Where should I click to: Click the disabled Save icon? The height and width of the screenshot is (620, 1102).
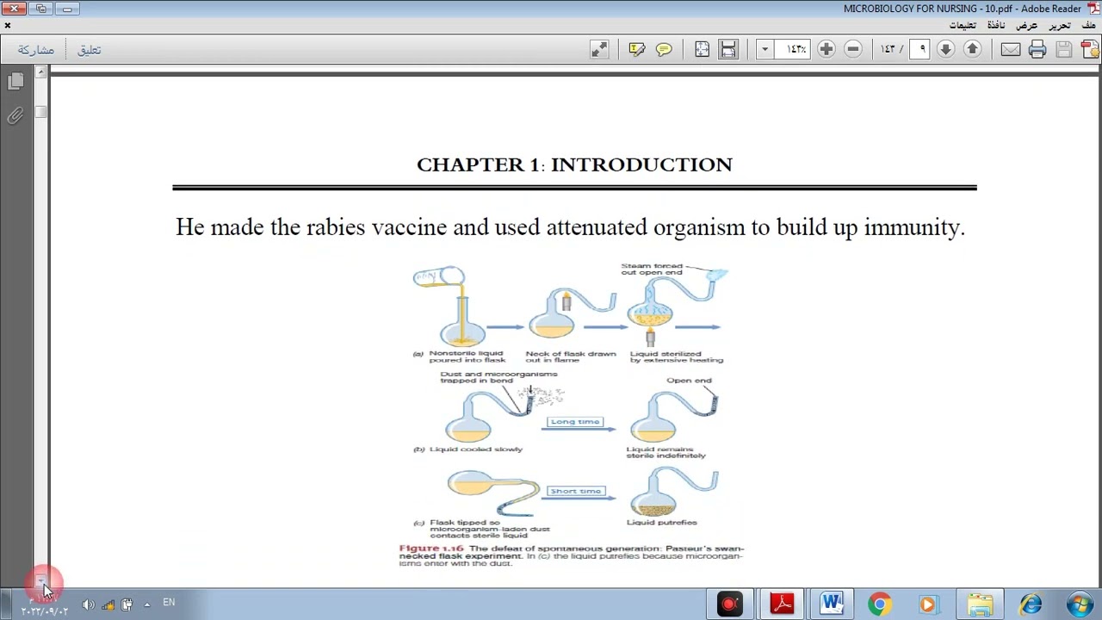[x=1063, y=50]
